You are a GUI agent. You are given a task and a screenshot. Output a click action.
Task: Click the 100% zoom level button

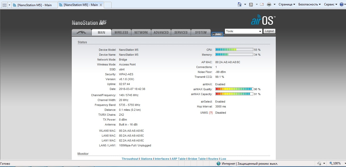[x=335, y=163]
